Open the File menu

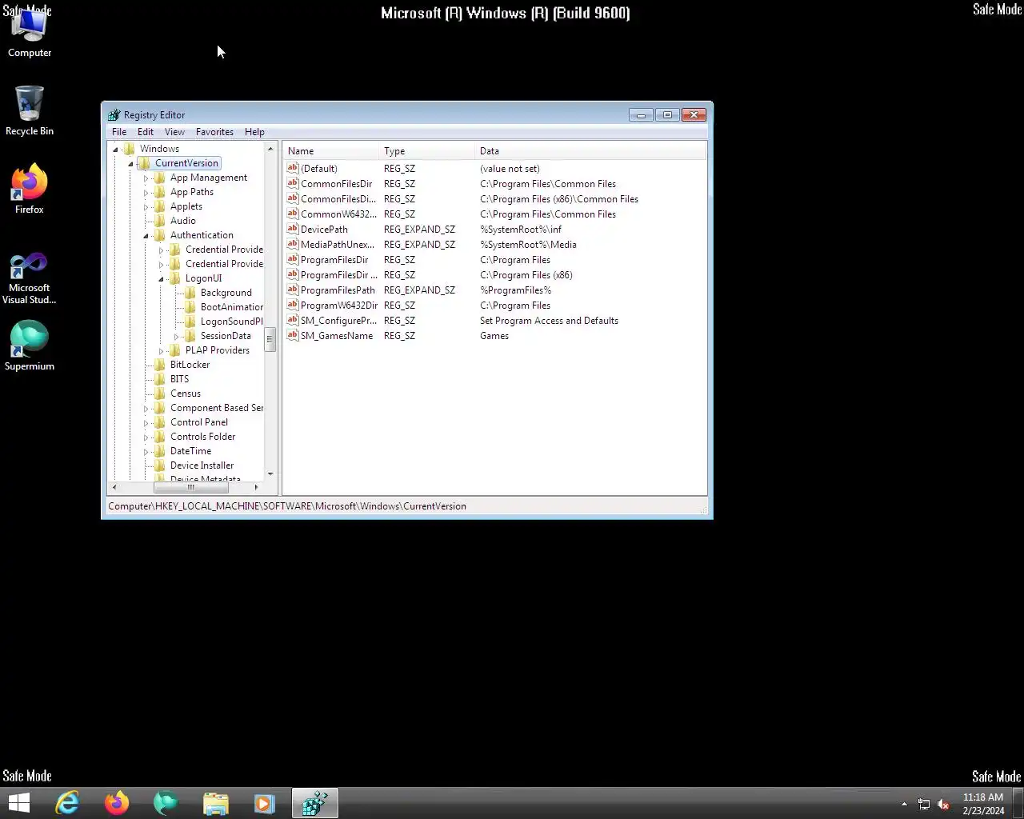coord(119,132)
